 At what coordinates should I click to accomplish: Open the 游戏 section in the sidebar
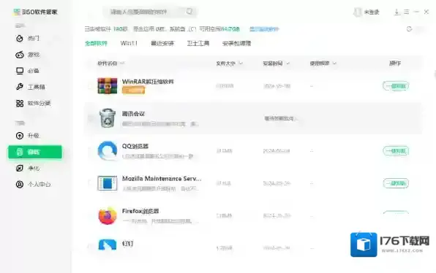[27, 55]
